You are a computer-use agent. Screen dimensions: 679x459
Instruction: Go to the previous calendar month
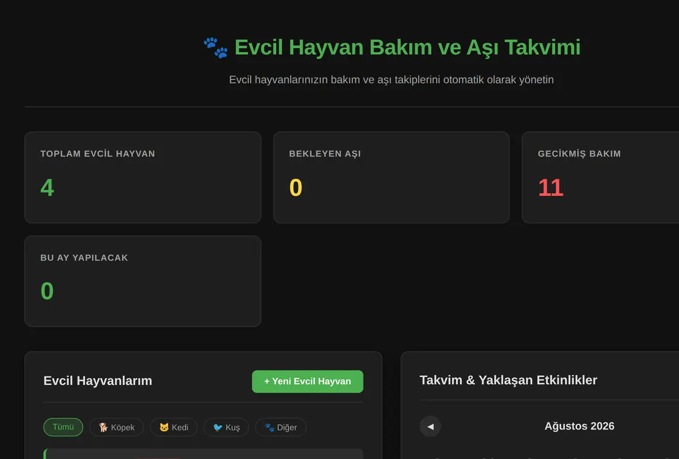431,426
